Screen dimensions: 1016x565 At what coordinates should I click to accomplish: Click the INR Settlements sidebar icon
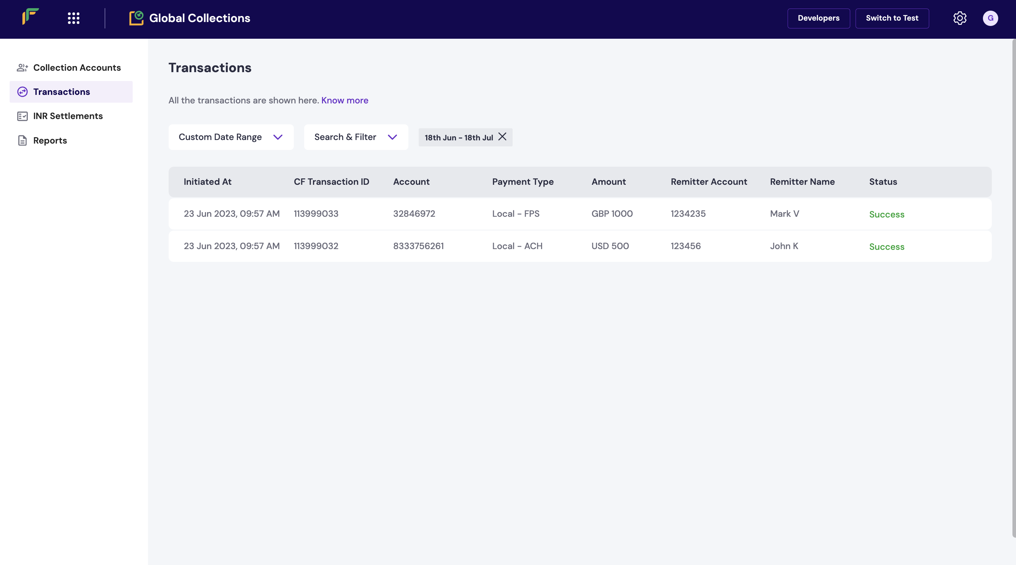tap(22, 116)
